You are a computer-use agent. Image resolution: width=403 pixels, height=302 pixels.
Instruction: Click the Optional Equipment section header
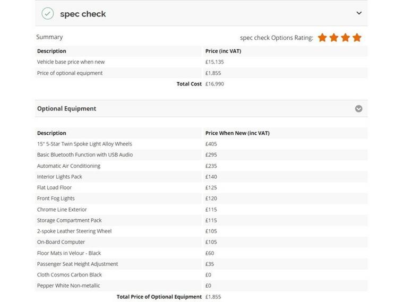point(201,109)
